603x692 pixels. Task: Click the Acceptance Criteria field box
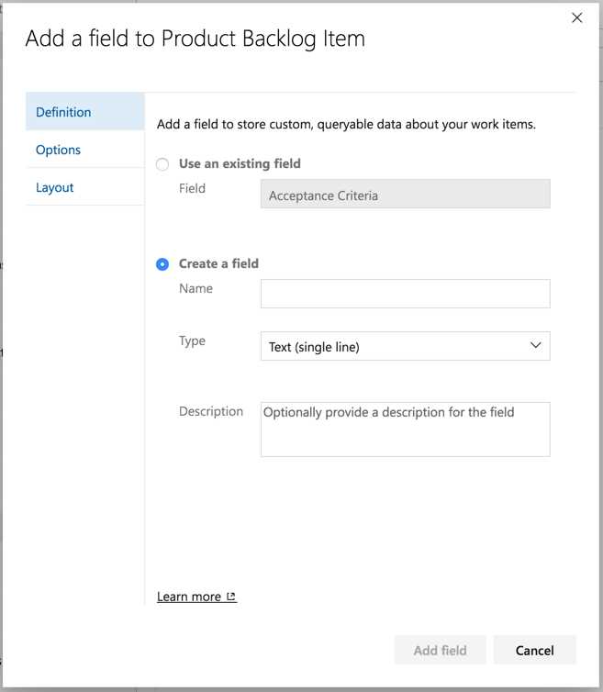[x=406, y=194]
